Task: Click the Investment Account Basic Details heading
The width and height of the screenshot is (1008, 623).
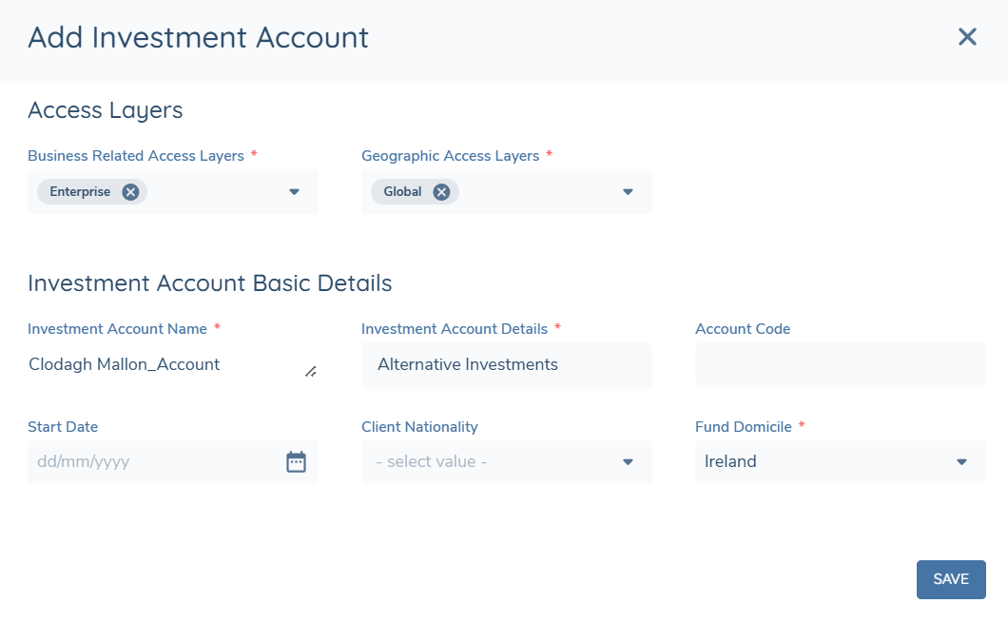Action: pyautogui.click(x=211, y=282)
